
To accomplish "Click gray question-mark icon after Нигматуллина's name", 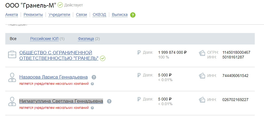I will pos(109,101).
